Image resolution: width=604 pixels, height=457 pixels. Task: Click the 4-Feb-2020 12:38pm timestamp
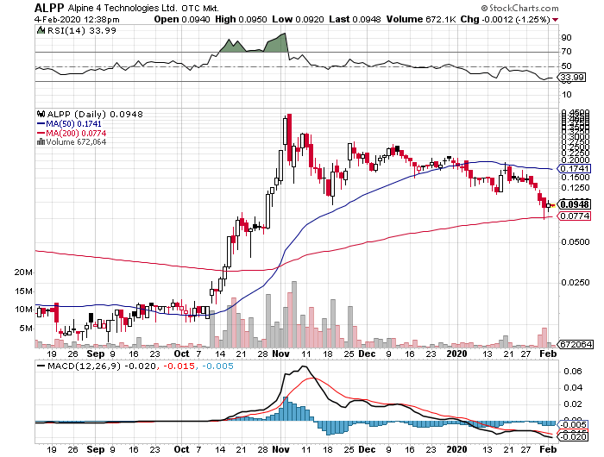[77, 19]
